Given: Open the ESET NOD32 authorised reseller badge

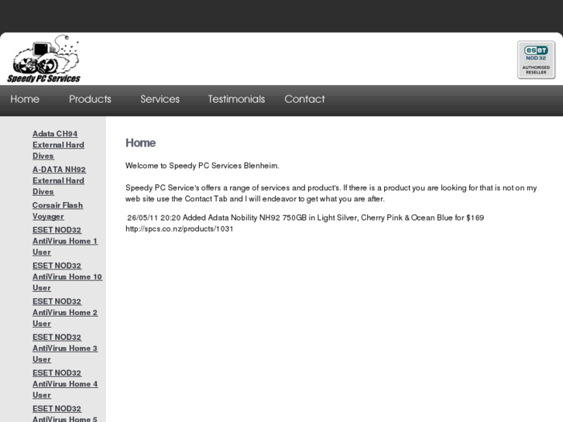Looking at the screenshot, I should tap(536, 60).
